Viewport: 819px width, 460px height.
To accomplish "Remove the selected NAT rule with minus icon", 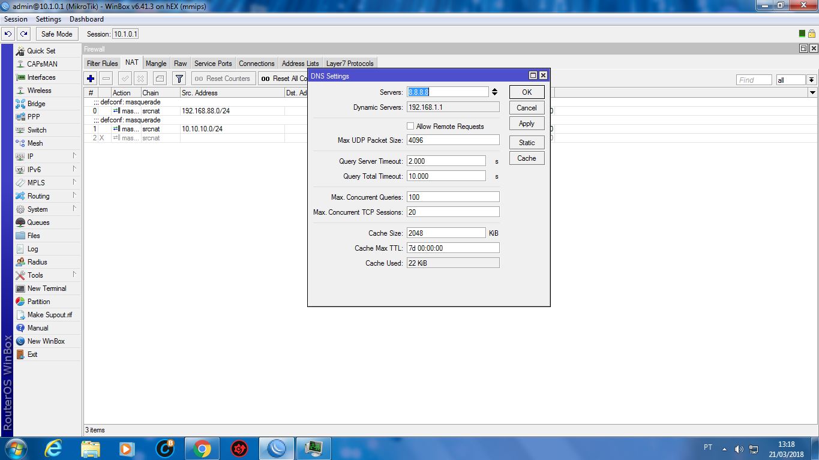I will [106, 79].
